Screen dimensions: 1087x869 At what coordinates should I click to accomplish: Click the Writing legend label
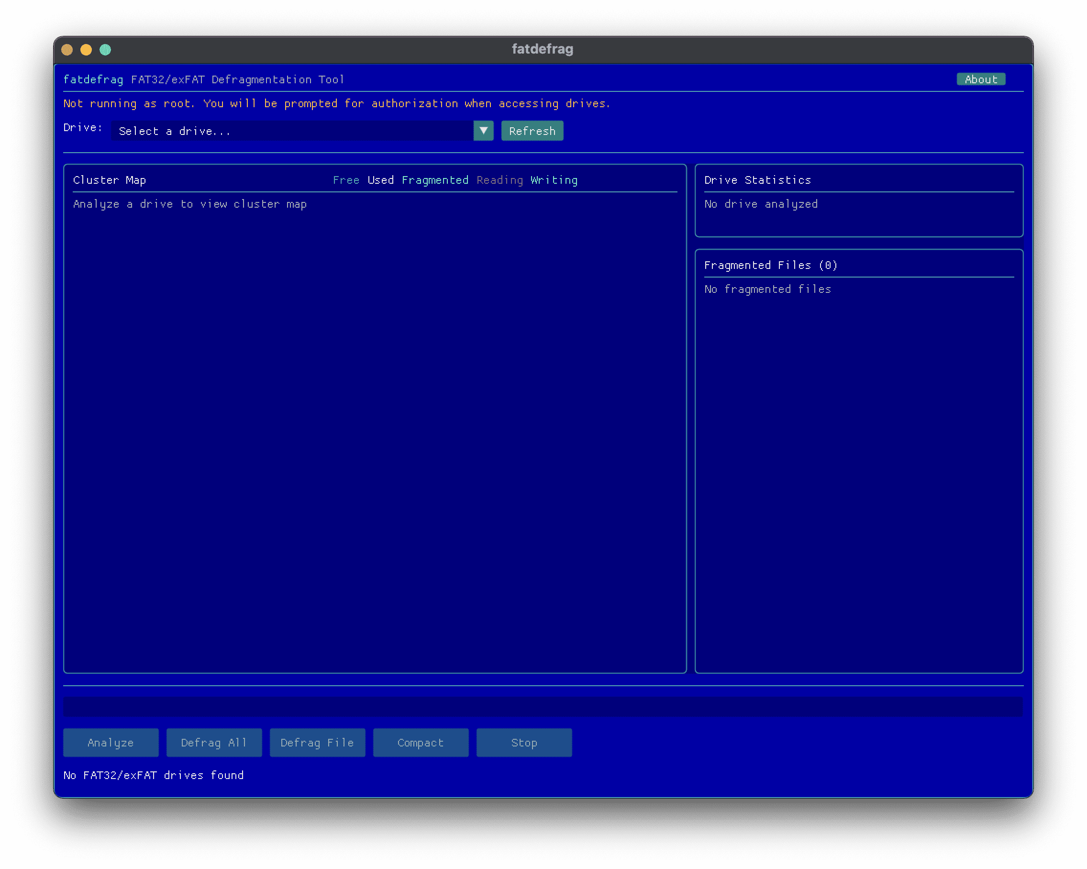pyautogui.click(x=554, y=180)
